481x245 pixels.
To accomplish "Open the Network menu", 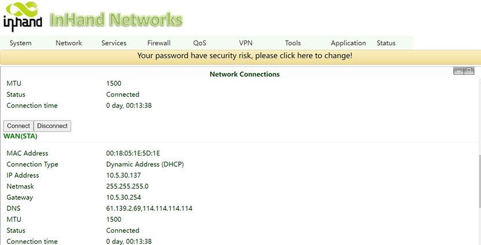I will [x=69, y=43].
